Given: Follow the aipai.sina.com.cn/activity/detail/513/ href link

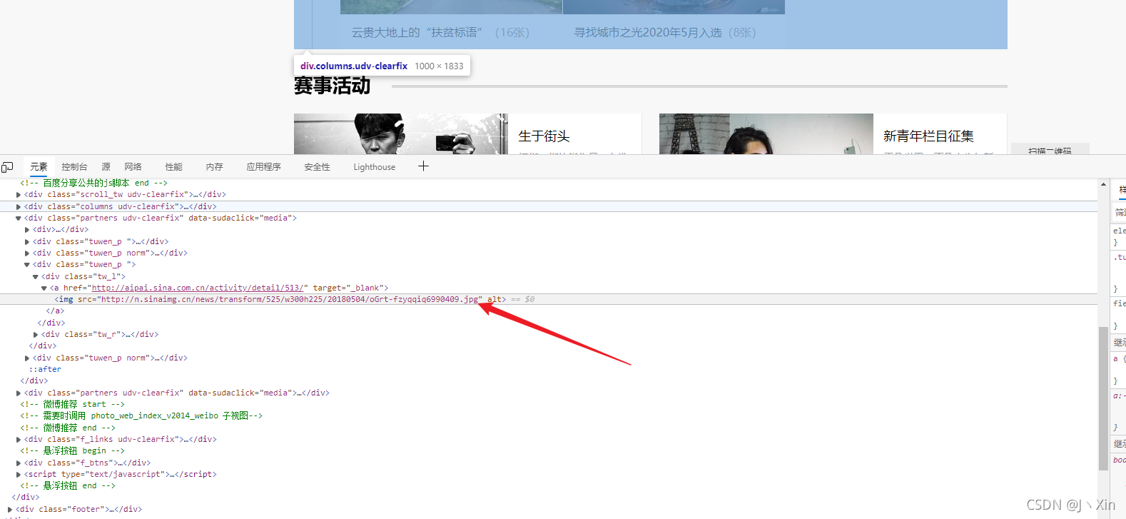Looking at the screenshot, I should [x=199, y=288].
